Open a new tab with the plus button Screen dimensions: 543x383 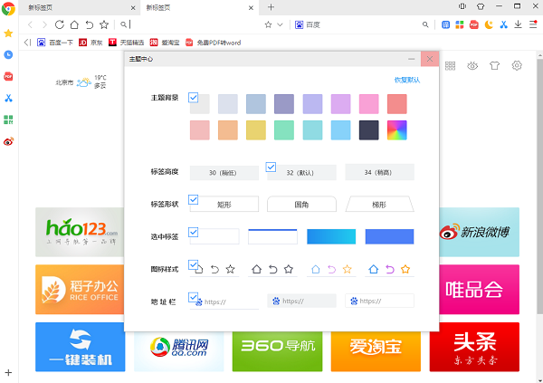pyautogui.click(x=271, y=7)
